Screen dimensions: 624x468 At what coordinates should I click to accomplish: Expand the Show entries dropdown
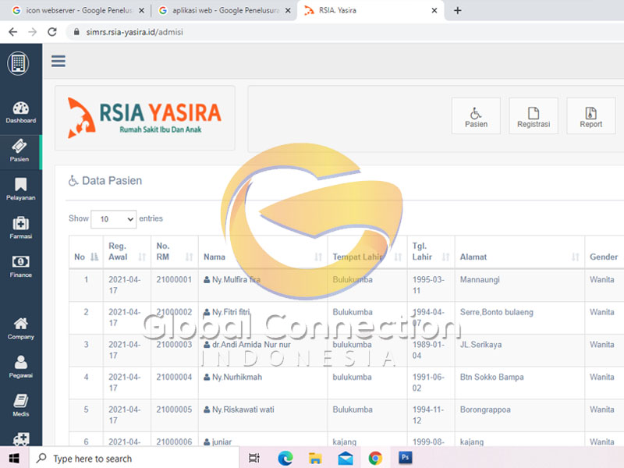pyautogui.click(x=113, y=219)
